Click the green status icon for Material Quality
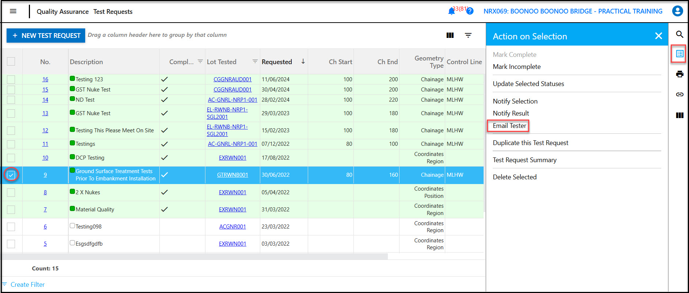689x293 pixels. coord(72,209)
